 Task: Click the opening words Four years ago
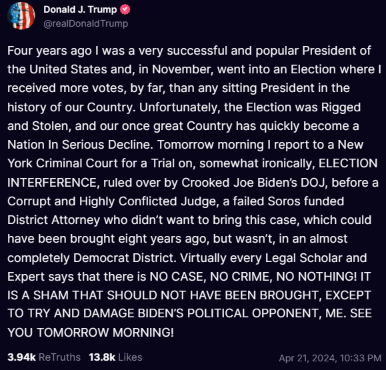coord(49,51)
